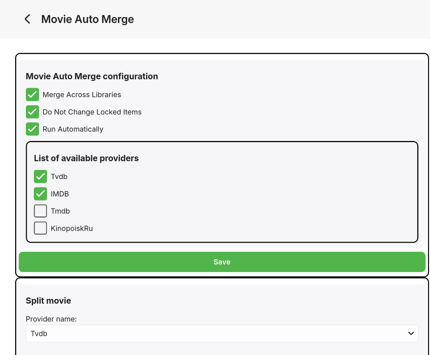This screenshot has width=430, height=355.
Task: Click the Split movie section heading
Action: tap(49, 301)
